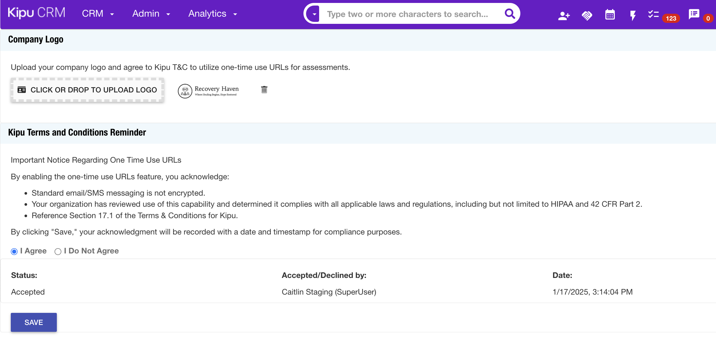Open the tasks checklist icon

click(653, 14)
